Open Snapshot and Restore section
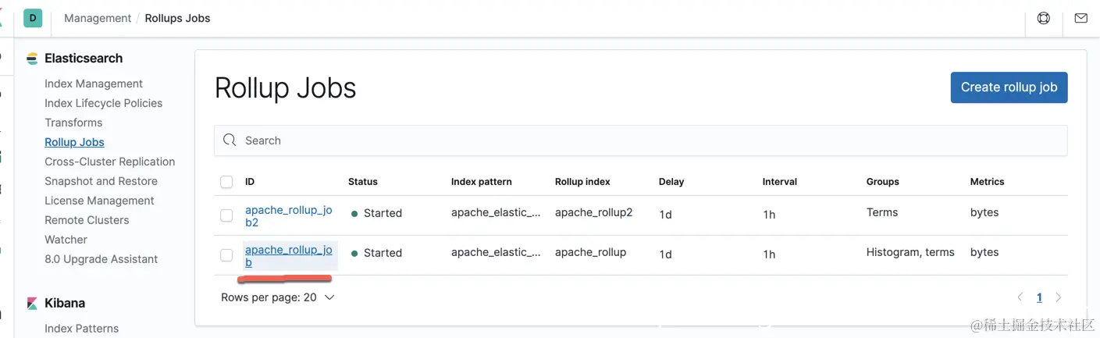The image size is (1100, 338). tap(101, 181)
